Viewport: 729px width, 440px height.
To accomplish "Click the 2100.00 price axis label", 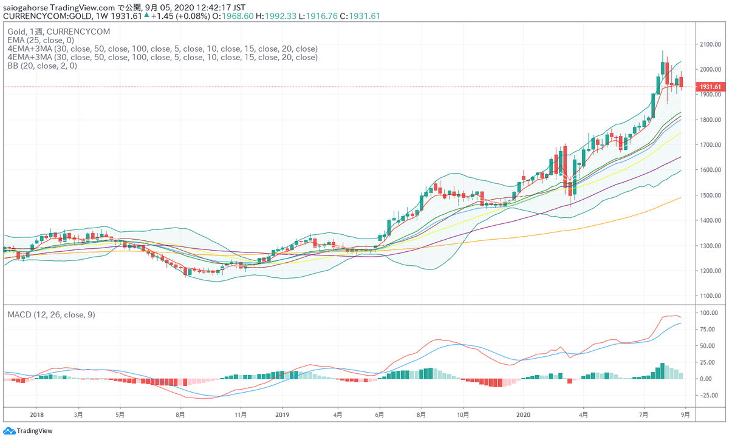I will pos(710,45).
